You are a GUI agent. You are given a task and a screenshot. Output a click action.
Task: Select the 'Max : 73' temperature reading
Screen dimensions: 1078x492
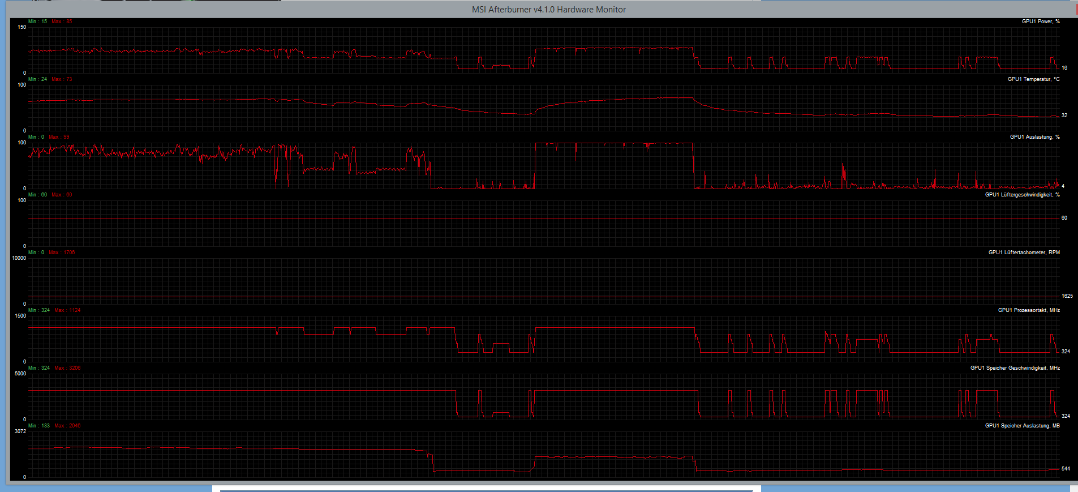(62, 79)
